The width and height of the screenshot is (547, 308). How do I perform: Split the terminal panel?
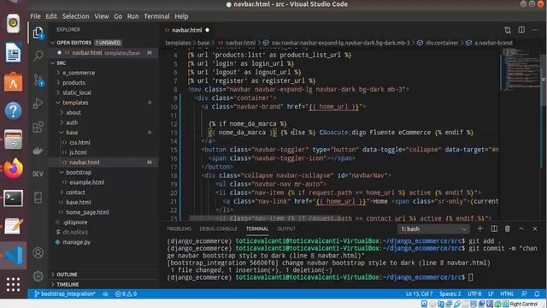[494, 228]
